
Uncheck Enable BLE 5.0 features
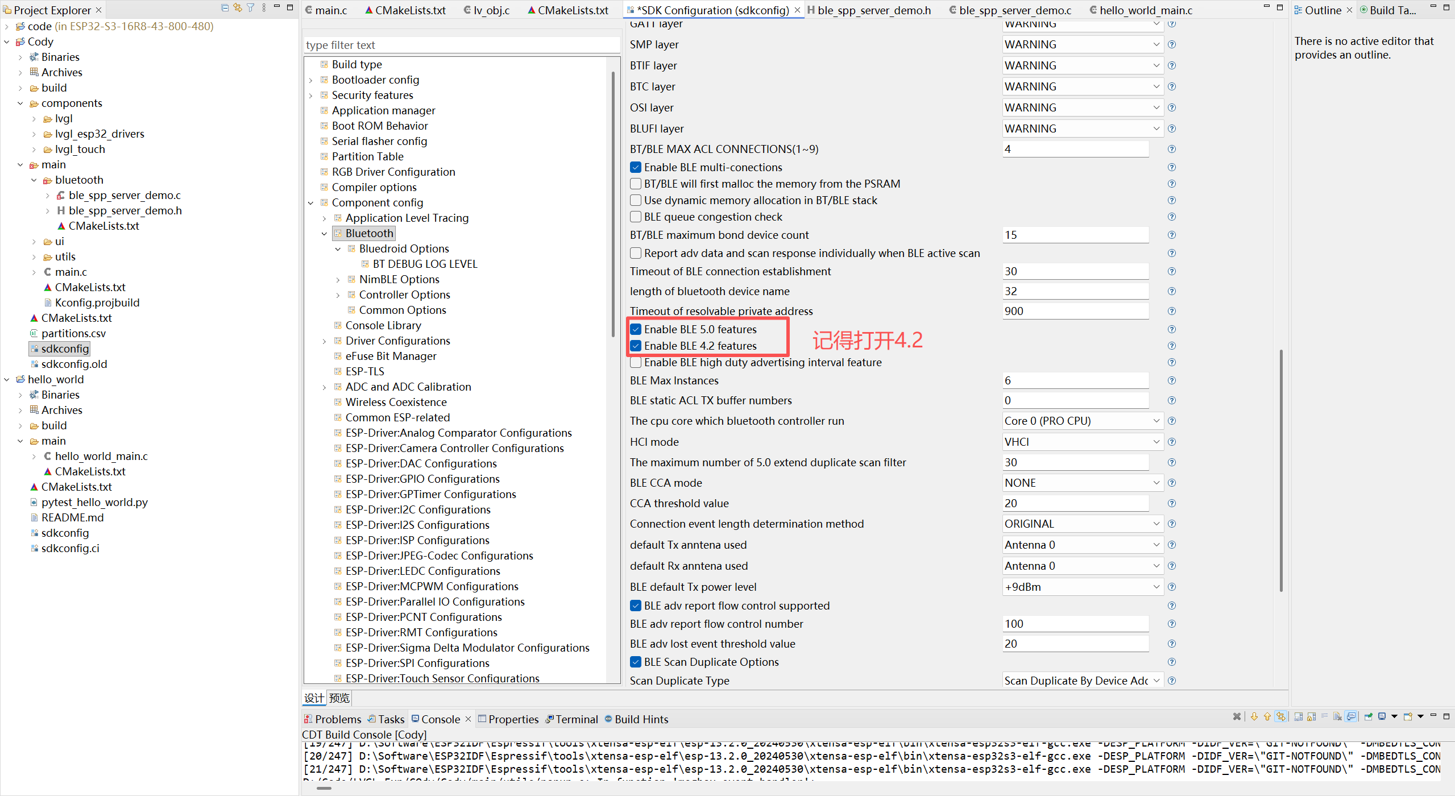pyautogui.click(x=636, y=329)
